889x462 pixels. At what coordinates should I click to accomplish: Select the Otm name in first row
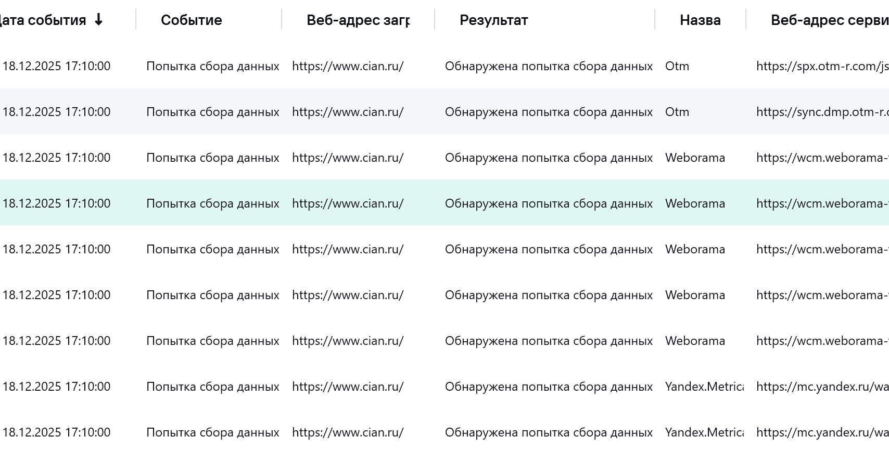677,66
